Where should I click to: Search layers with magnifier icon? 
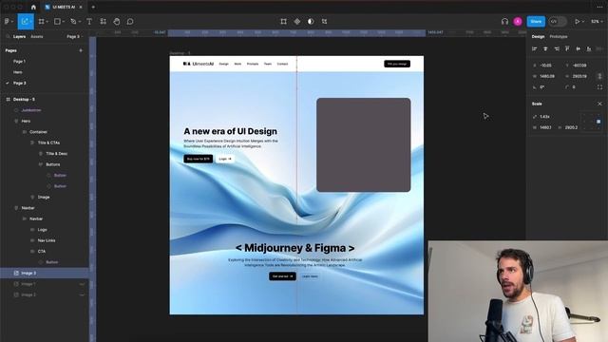pyautogui.click(x=8, y=36)
